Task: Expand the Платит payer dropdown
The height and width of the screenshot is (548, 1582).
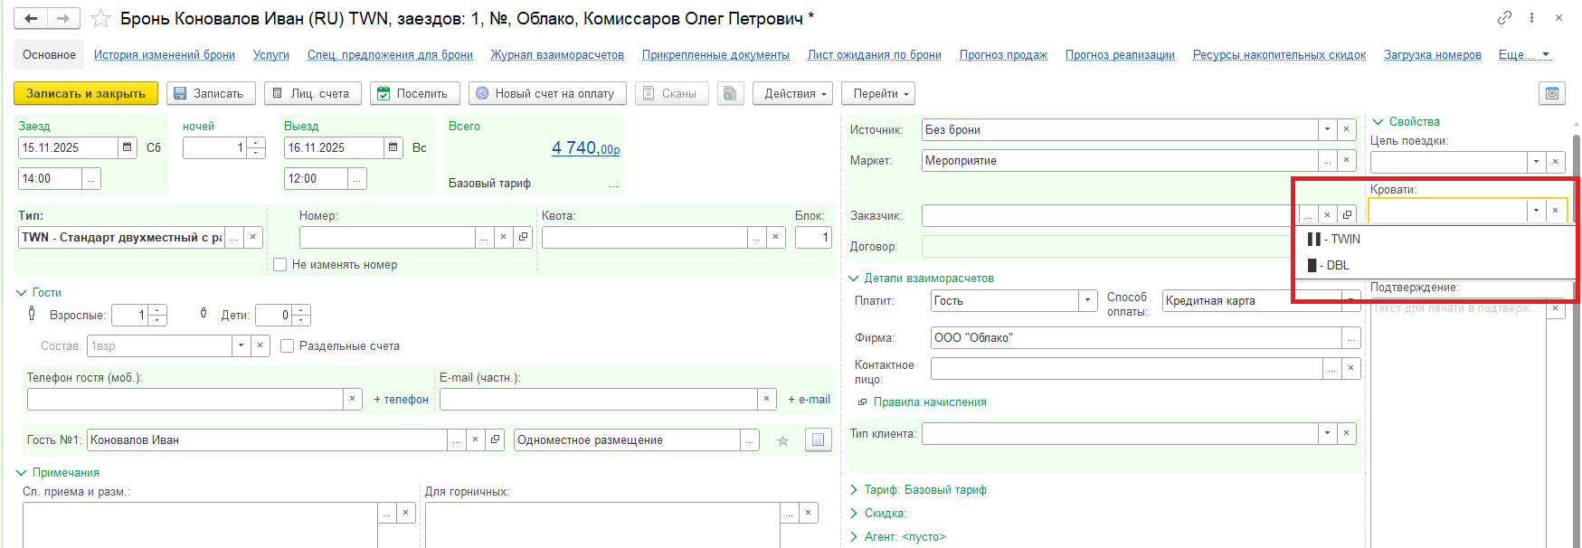Action: tap(1088, 301)
